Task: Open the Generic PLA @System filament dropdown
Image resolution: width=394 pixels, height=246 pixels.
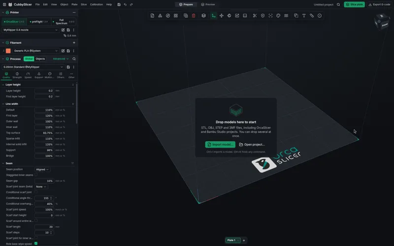Action: click(x=36, y=51)
